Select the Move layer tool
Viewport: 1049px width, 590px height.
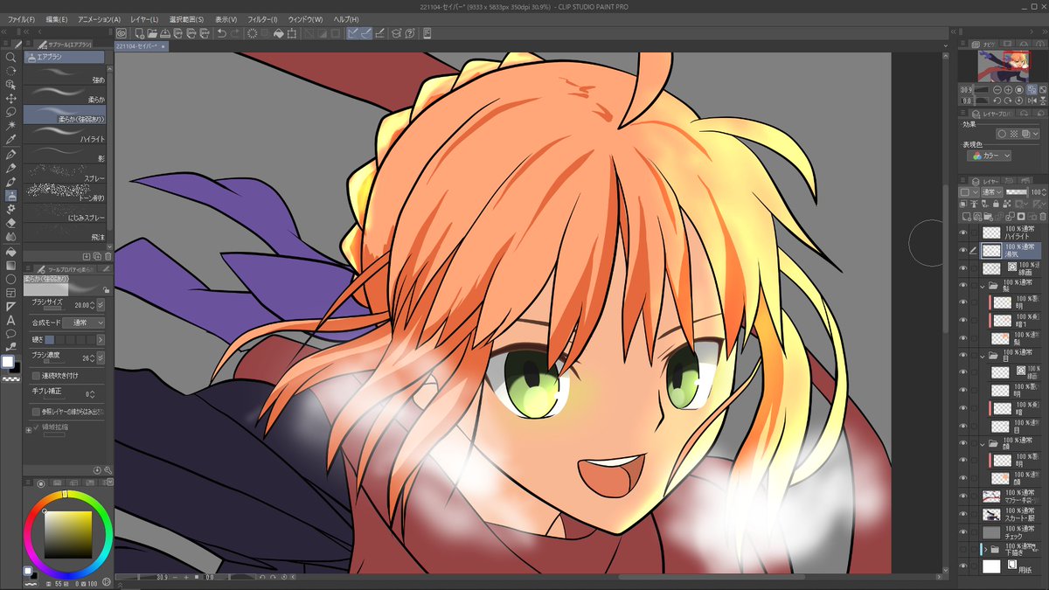11,99
